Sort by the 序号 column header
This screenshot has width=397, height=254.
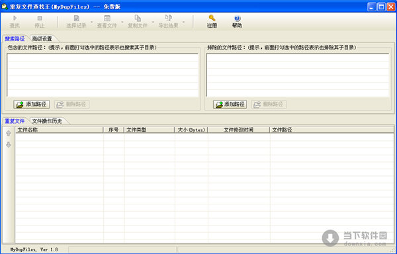pyautogui.click(x=113, y=130)
